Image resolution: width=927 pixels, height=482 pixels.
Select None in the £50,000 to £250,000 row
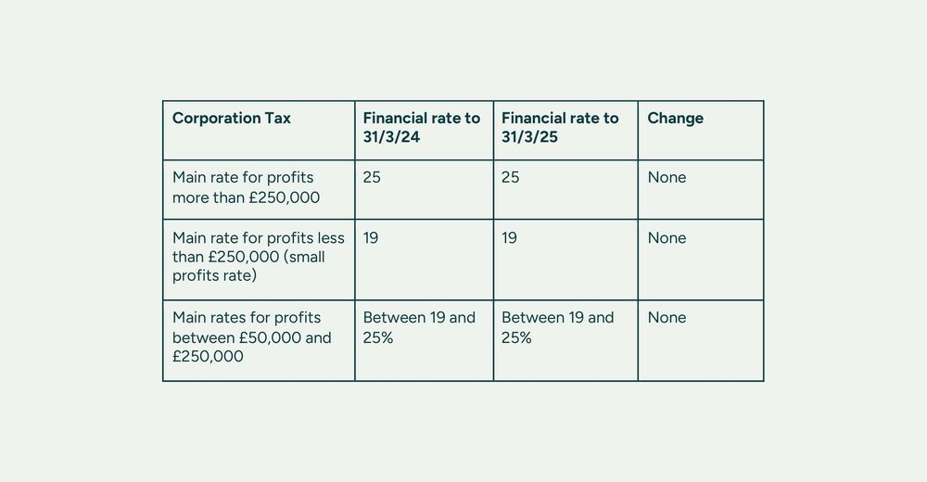[x=667, y=318]
